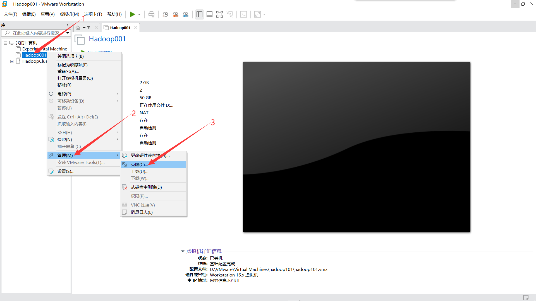Screen dimensions: 536x301
Task: Open 消息日志(L) from submenu
Action: click(x=154, y=212)
